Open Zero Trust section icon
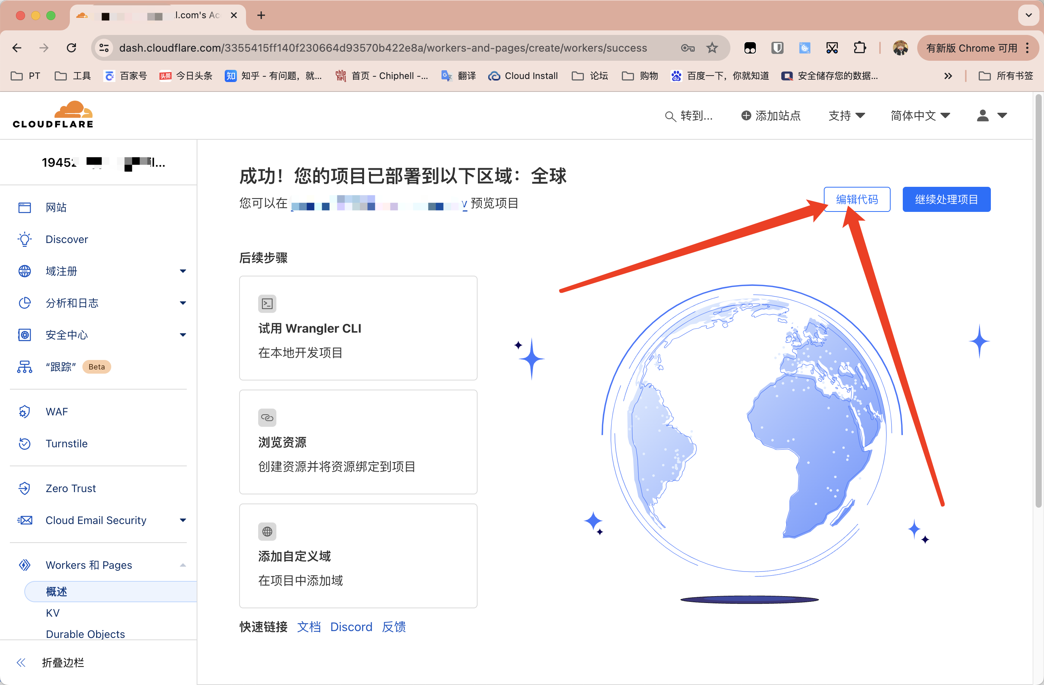 click(x=24, y=488)
